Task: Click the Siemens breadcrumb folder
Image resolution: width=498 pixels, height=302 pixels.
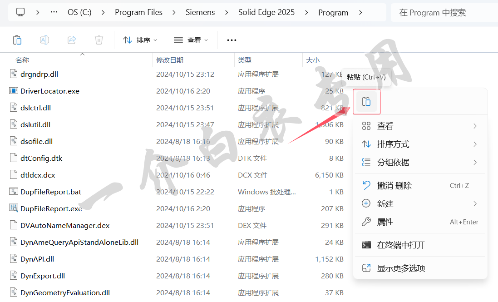Action: 200,12
